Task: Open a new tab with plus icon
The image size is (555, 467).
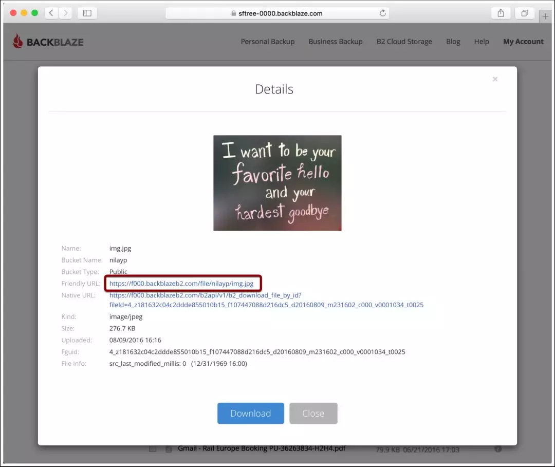Action: pyautogui.click(x=545, y=16)
